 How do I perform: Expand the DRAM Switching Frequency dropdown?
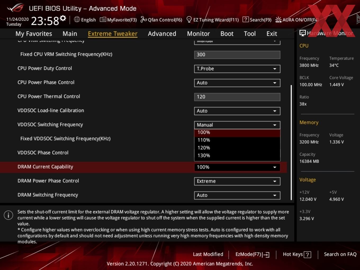point(237,195)
